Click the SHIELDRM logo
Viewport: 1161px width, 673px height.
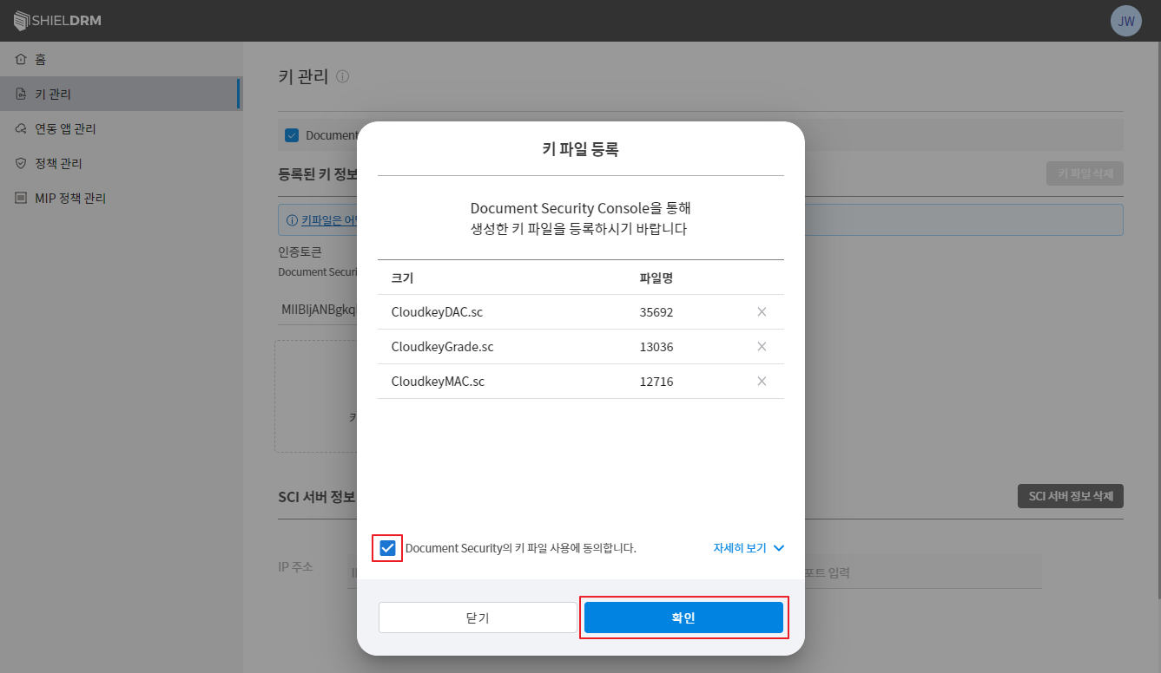(57, 20)
